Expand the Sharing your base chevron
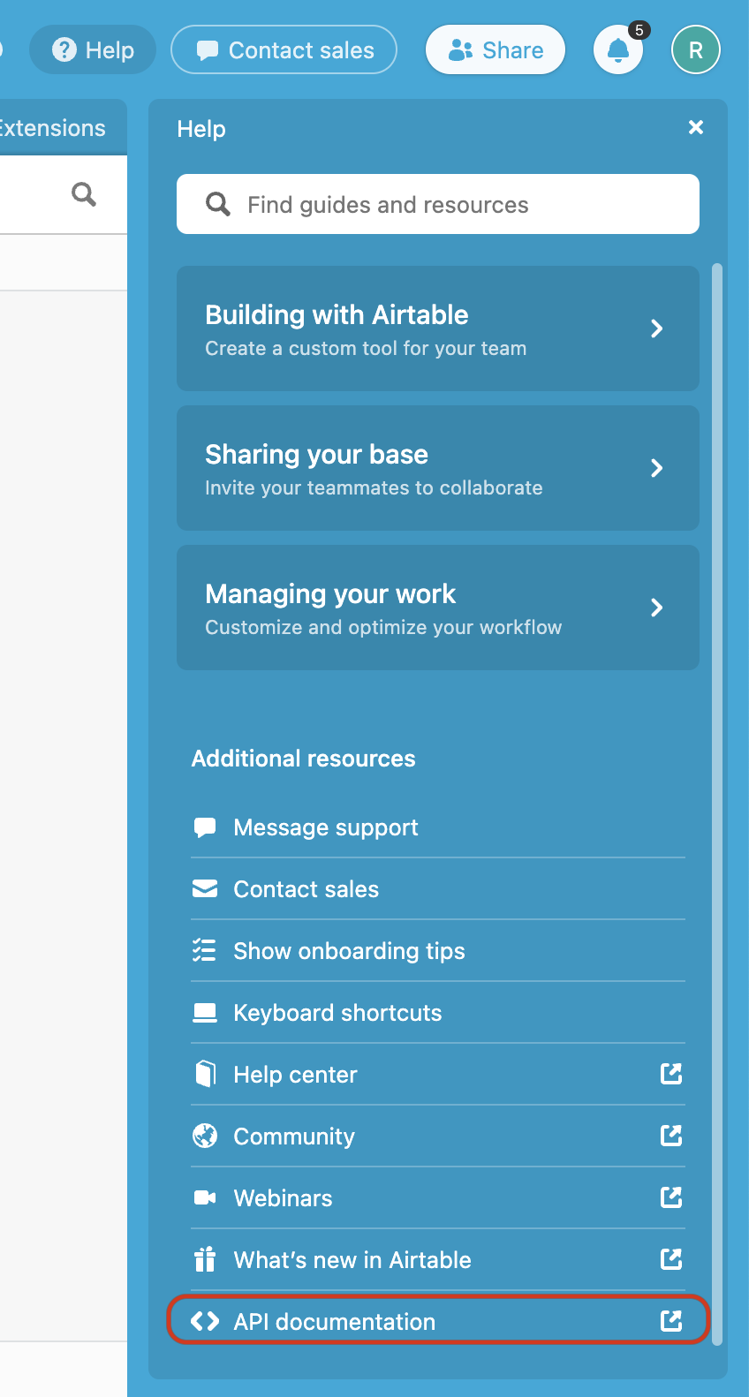Viewport: 749px width, 1397px height. [656, 468]
